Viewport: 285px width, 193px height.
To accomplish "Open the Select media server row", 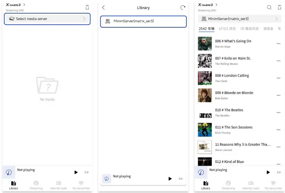I will 47,19.
